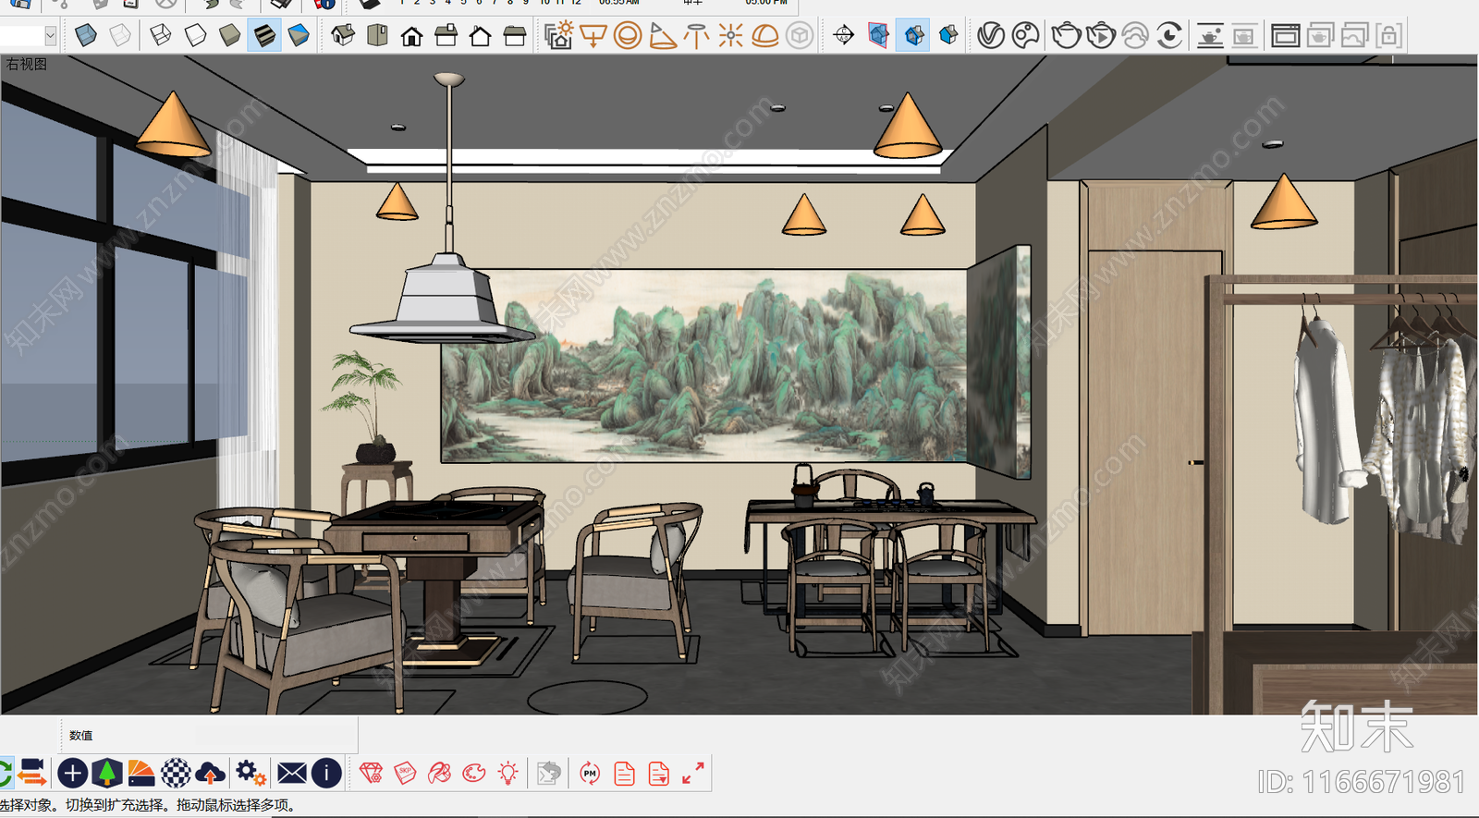This screenshot has height=818, width=1479.
Task: Show the V-Ray frame buffer
Action: [x=1285, y=35]
